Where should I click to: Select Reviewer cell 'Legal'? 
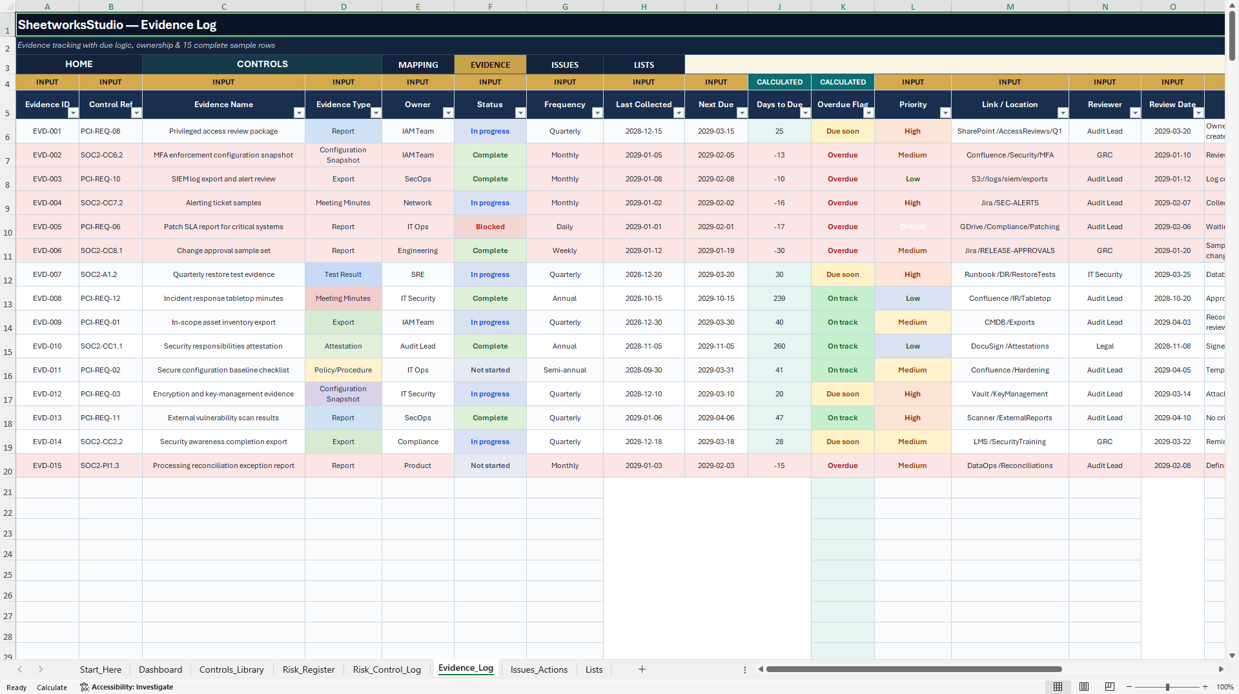pyautogui.click(x=1105, y=346)
